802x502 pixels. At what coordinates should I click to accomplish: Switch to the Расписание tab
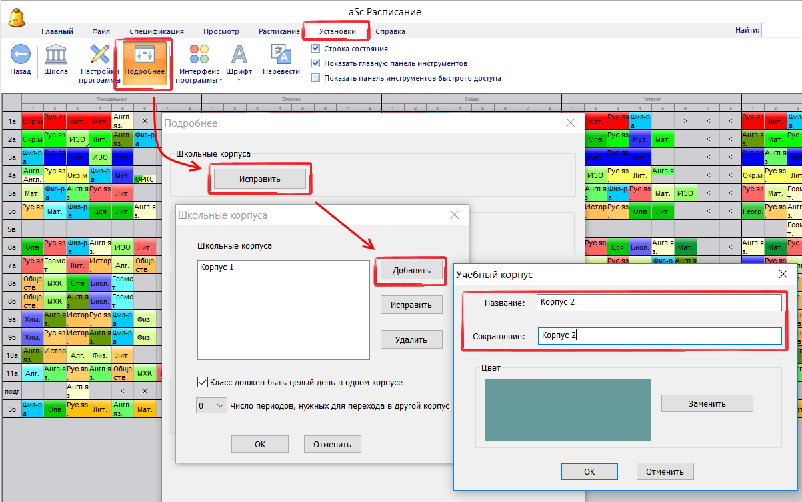click(x=279, y=31)
